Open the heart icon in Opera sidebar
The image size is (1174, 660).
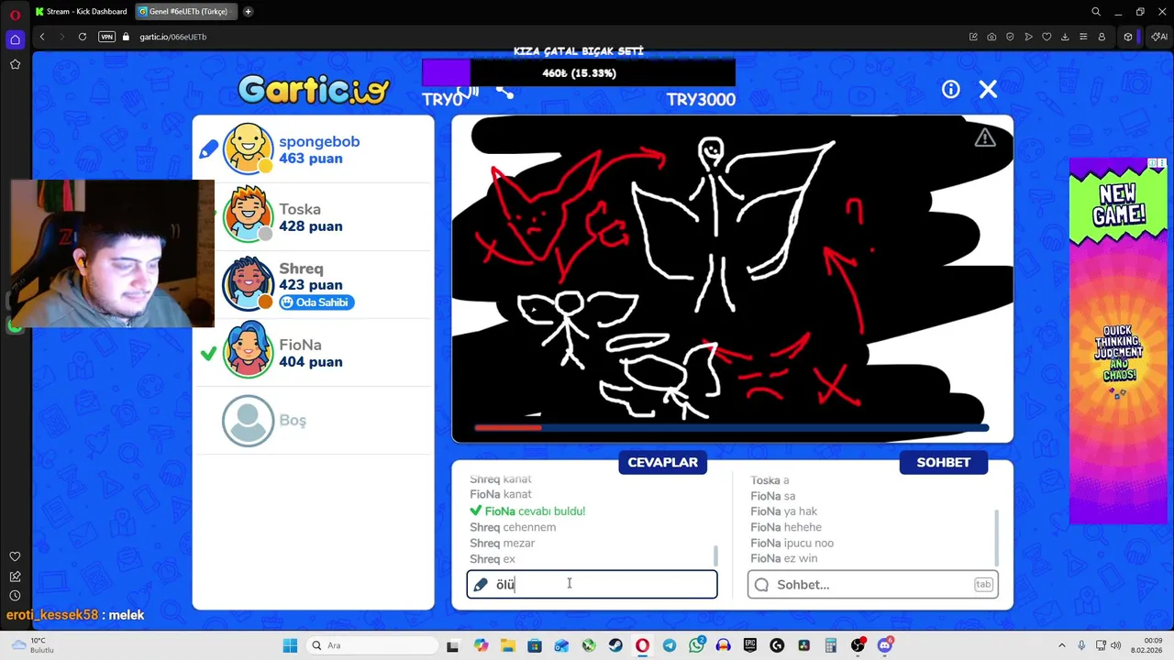pyautogui.click(x=15, y=556)
